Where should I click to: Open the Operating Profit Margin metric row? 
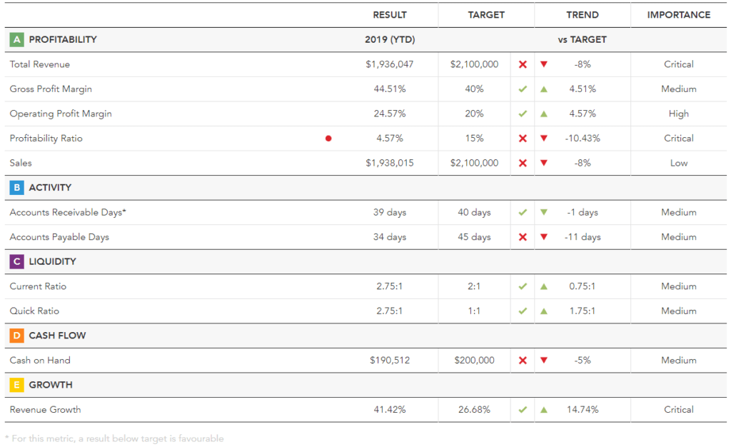(61, 114)
